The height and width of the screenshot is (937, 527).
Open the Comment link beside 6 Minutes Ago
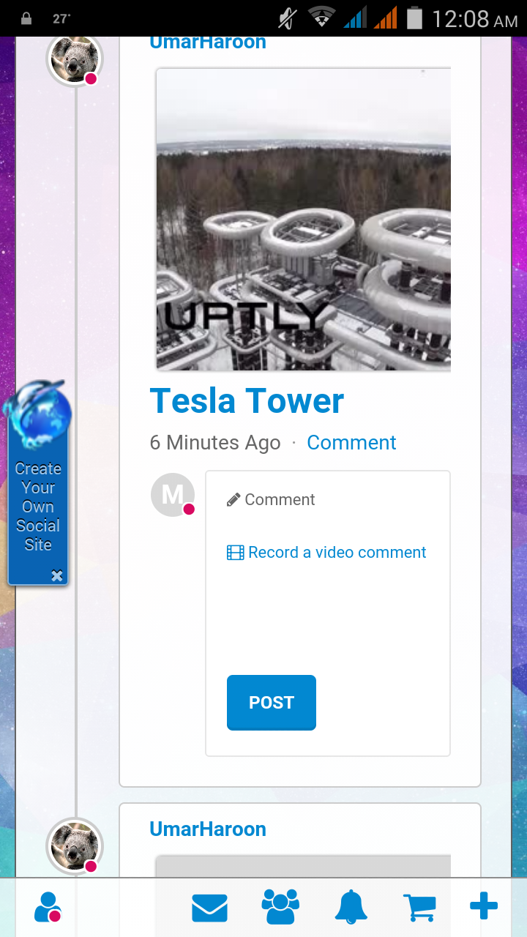pos(351,443)
